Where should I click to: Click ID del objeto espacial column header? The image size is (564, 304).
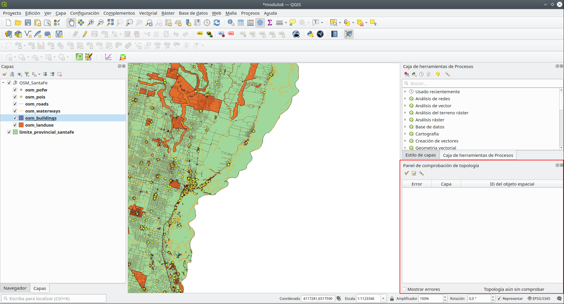coord(512,184)
